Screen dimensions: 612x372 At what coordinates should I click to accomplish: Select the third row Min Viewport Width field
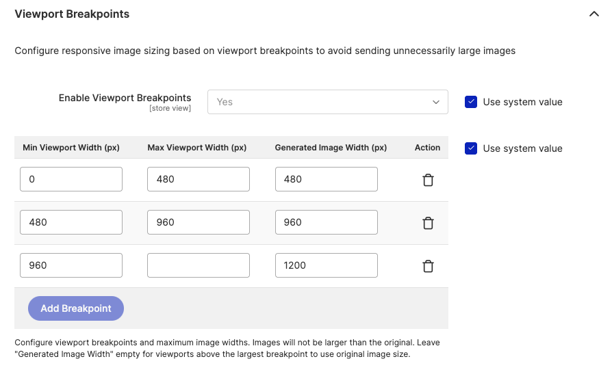point(71,265)
